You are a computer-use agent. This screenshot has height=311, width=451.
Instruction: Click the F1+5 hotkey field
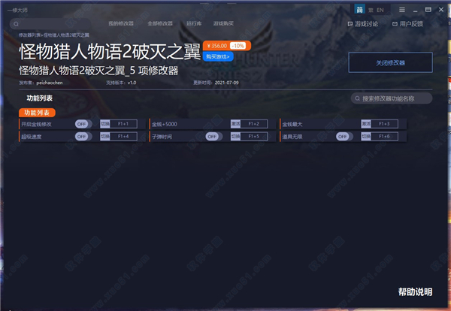point(254,136)
